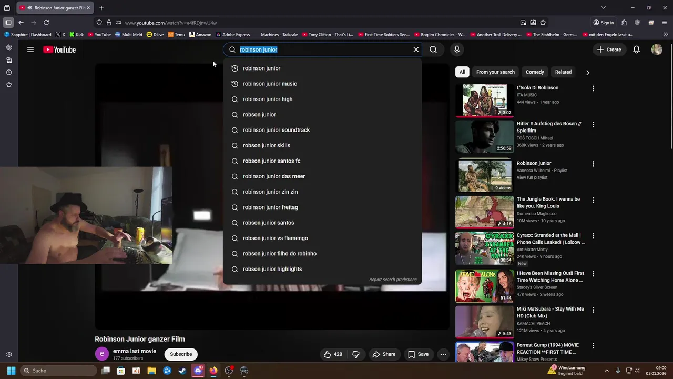Image resolution: width=673 pixels, height=379 pixels.
Task: Show hidden tray icons chevron
Action: point(606,371)
